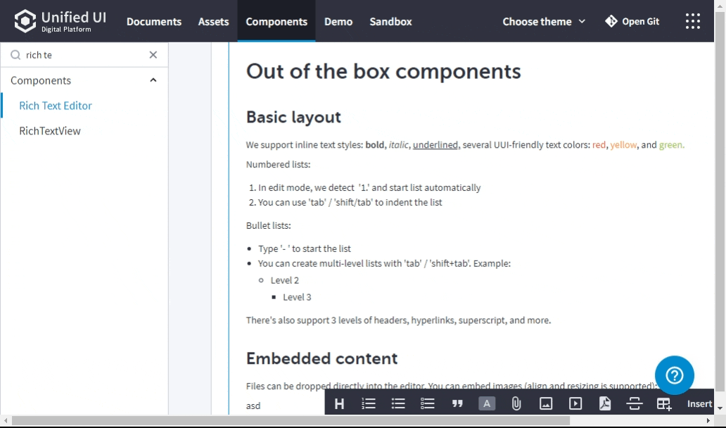Open the app grid launcher
Image resolution: width=726 pixels, height=428 pixels.
point(693,21)
